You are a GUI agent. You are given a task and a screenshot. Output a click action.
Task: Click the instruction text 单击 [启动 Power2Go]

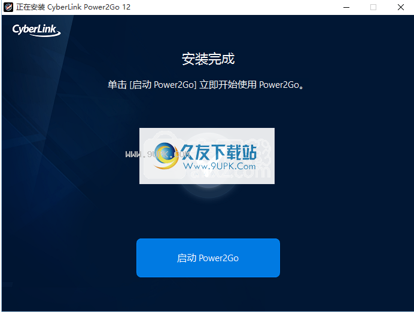click(152, 85)
